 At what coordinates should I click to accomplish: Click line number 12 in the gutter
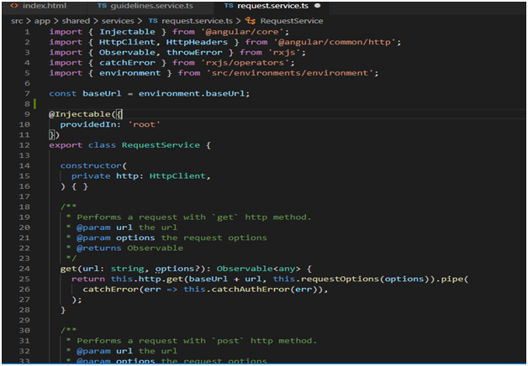point(24,145)
